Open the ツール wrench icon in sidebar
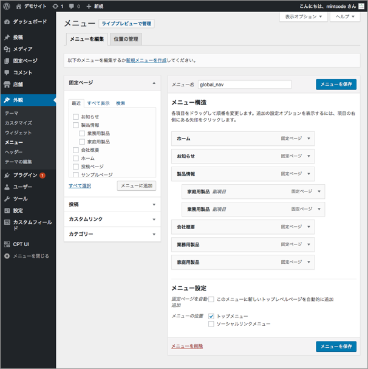Viewport: 368px width, 369px height. point(7,199)
